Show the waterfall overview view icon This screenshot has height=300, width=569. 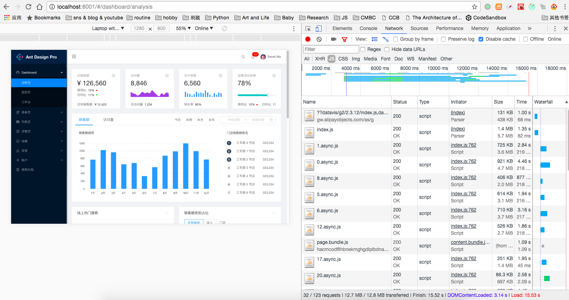click(x=386, y=39)
